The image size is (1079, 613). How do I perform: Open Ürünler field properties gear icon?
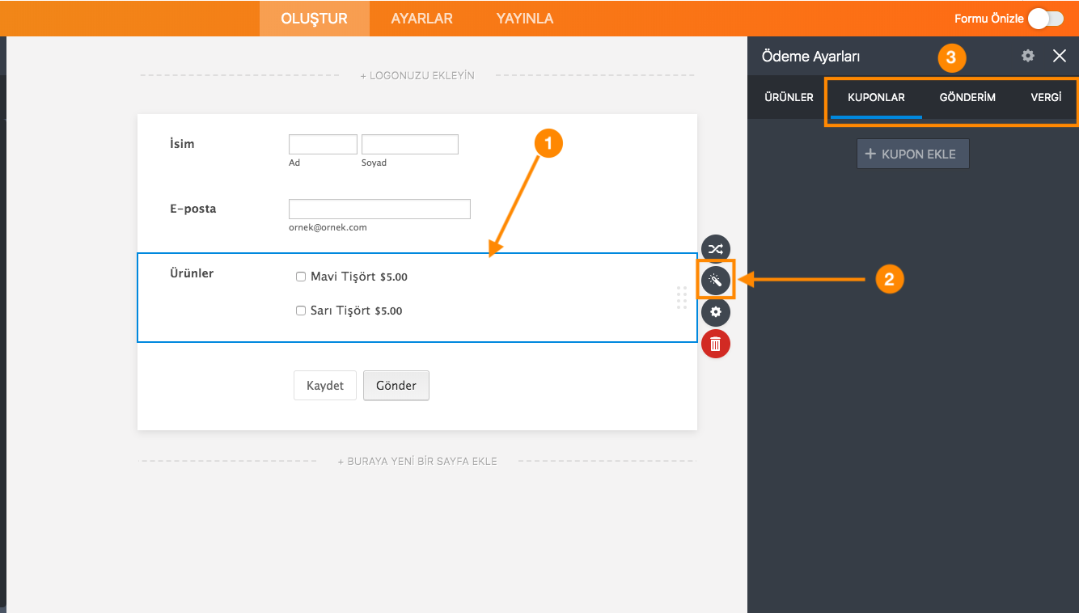click(715, 311)
